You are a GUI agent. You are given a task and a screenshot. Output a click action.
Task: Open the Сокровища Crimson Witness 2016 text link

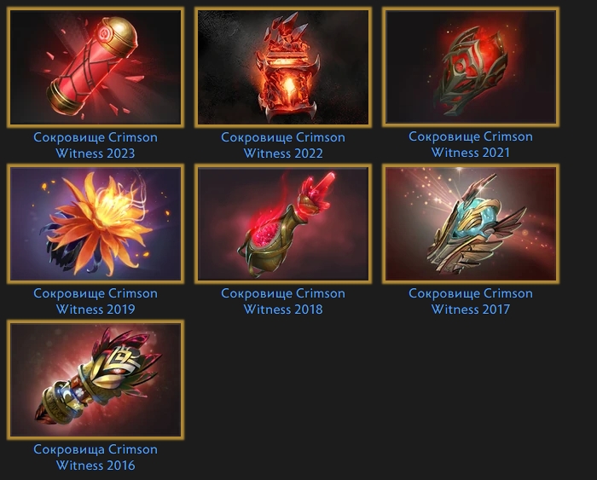pyautogui.click(x=96, y=457)
